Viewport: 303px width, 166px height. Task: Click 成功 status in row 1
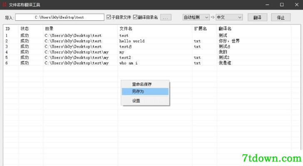25,36
